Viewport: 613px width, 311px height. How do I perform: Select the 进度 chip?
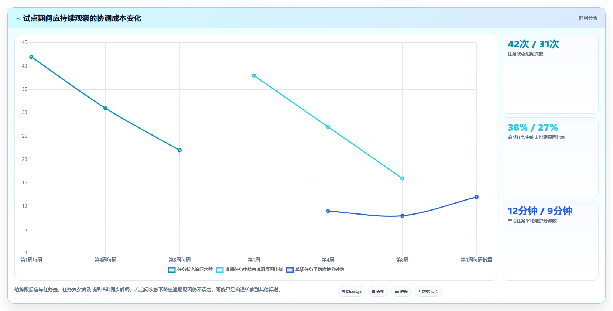tap(401, 291)
